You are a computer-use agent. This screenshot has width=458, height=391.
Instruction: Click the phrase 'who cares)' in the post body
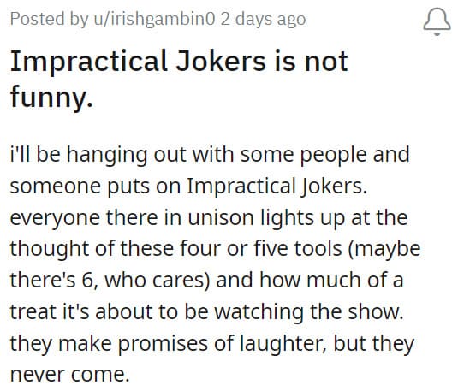tap(158, 281)
